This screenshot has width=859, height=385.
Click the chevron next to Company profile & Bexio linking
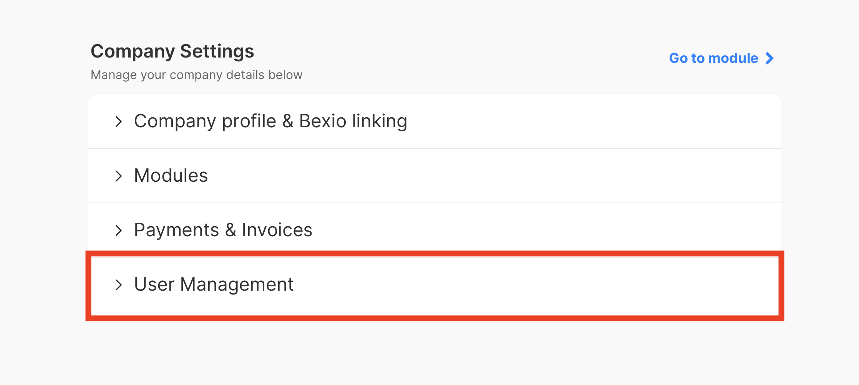119,121
